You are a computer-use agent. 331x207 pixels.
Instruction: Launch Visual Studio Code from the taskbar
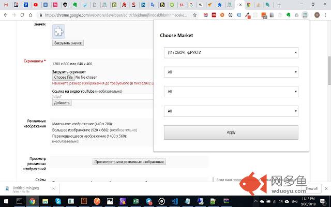point(175,201)
